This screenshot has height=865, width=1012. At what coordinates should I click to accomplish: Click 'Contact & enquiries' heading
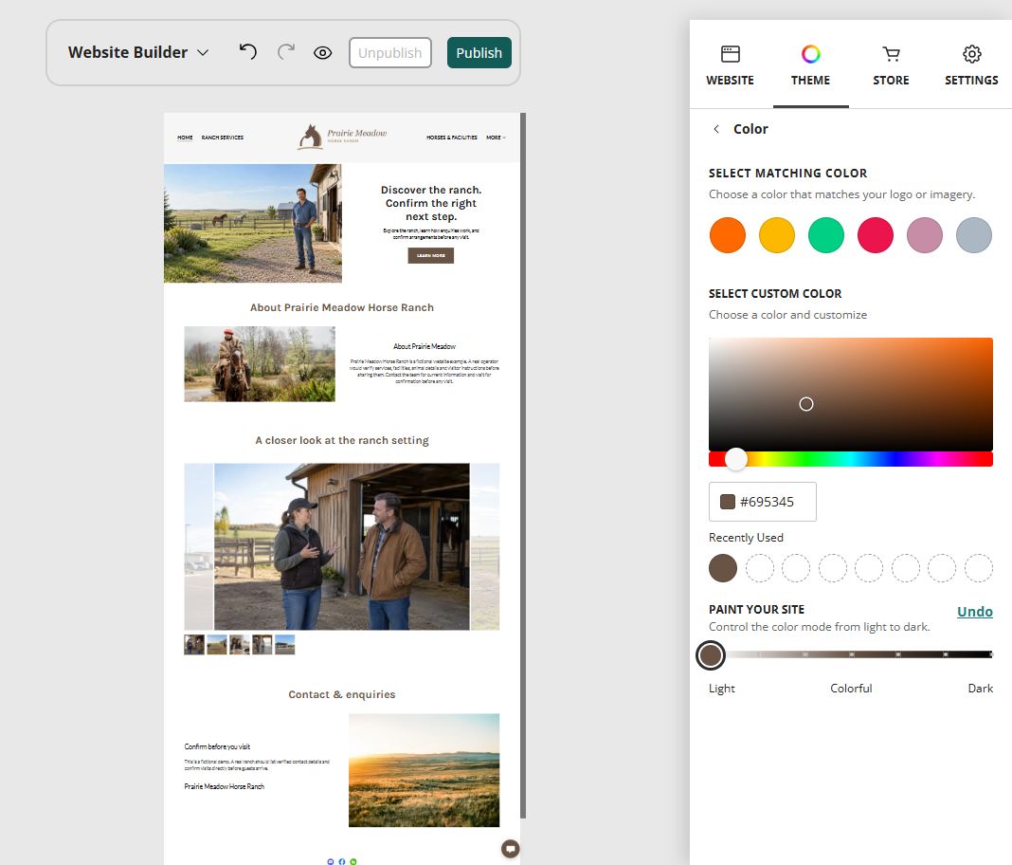[342, 694]
